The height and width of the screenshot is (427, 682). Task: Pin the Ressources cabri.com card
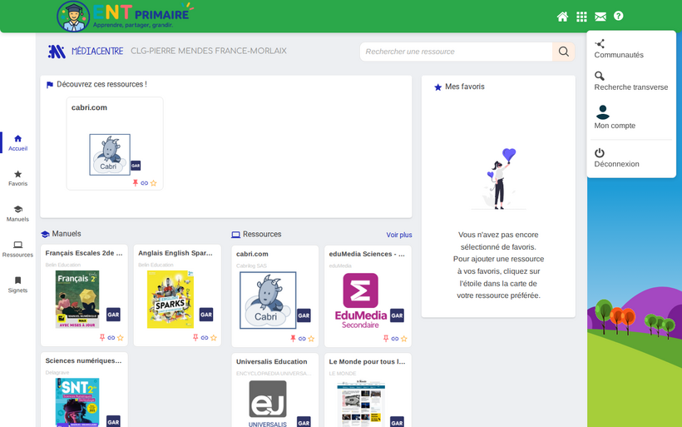point(293,338)
